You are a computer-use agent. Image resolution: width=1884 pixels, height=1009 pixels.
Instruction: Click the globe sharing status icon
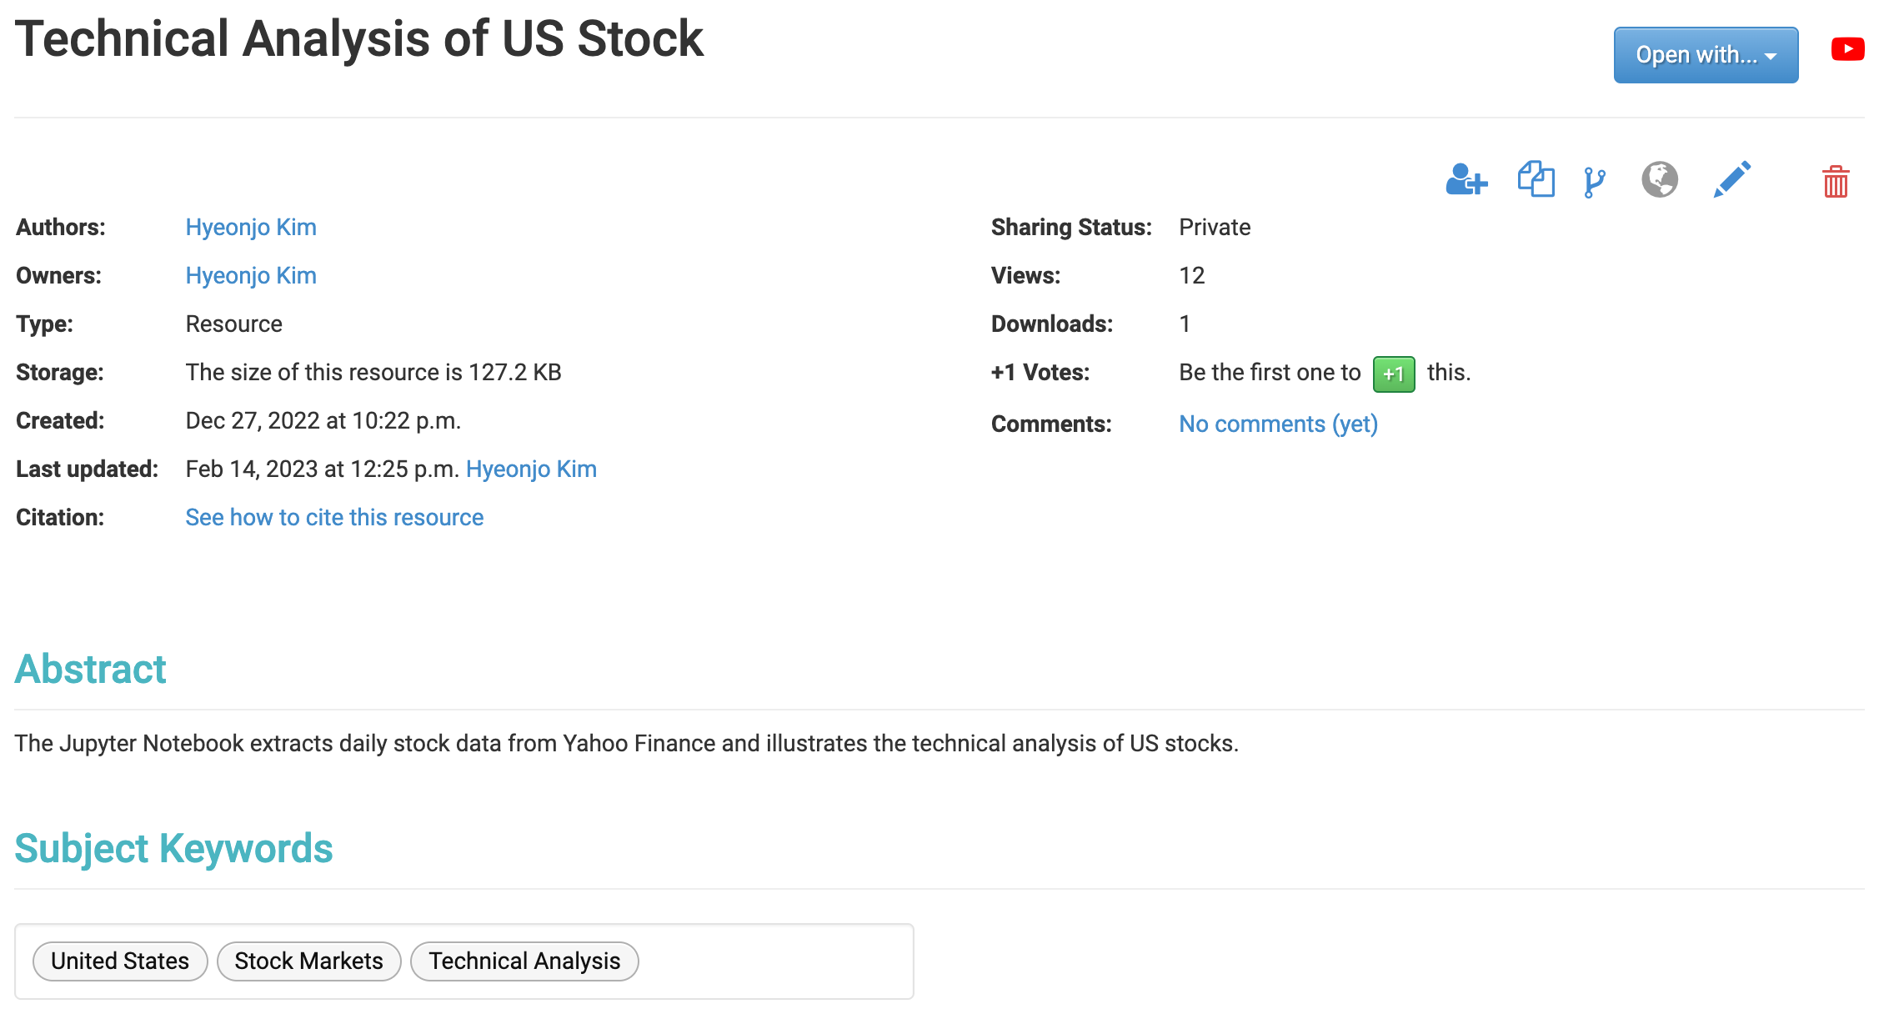(x=1660, y=179)
